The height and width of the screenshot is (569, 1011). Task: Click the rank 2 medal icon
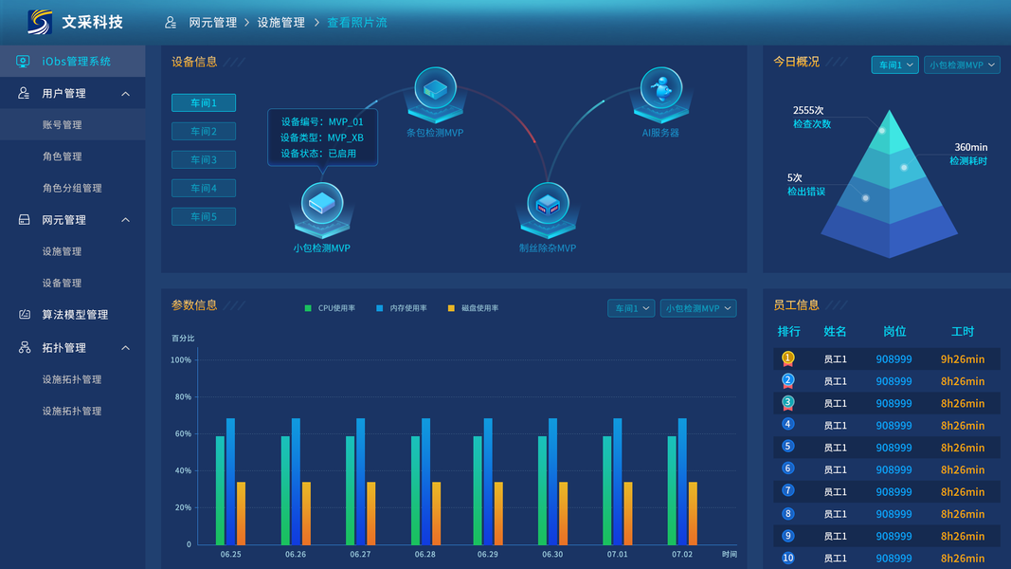tap(788, 380)
